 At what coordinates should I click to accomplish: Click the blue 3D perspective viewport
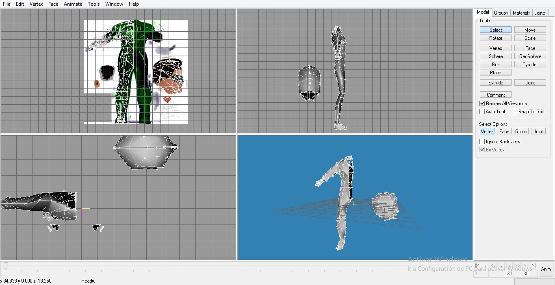coord(355,197)
